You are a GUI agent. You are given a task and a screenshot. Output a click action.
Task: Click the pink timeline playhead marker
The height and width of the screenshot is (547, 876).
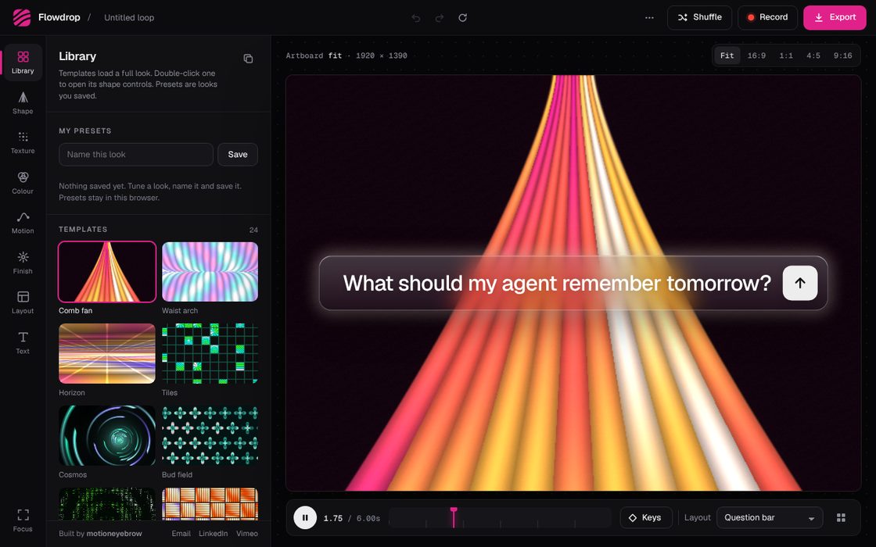pyautogui.click(x=454, y=517)
